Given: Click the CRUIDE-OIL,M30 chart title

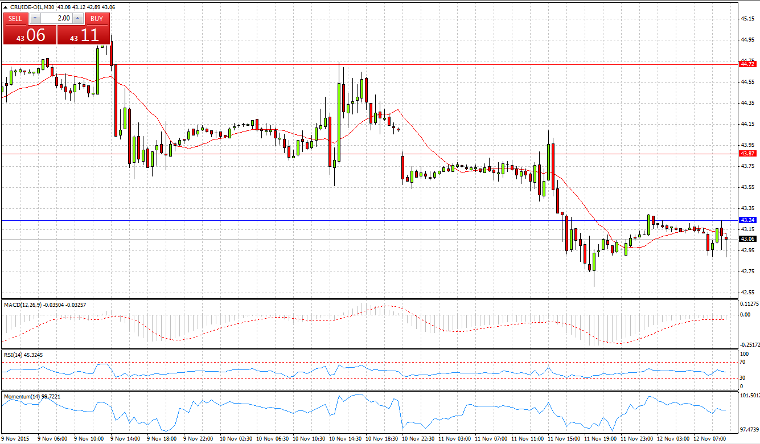Looking at the screenshot, I should [x=32, y=7].
